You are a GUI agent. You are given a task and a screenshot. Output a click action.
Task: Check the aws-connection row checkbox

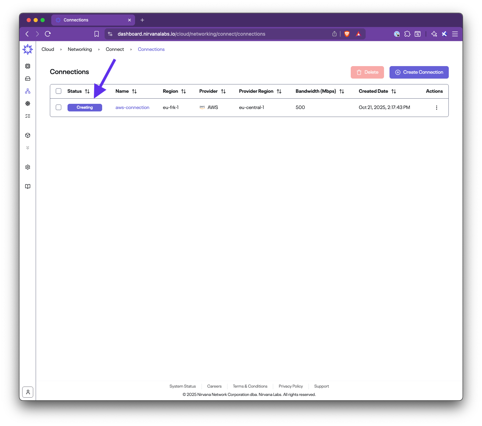59,107
